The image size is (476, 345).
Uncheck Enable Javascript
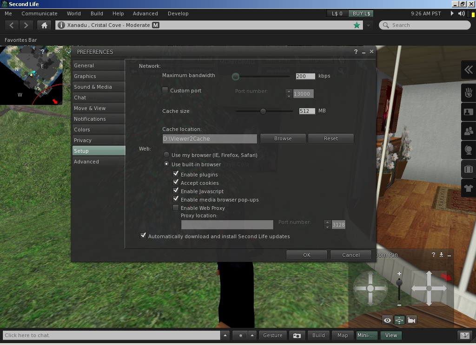(x=175, y=191)
